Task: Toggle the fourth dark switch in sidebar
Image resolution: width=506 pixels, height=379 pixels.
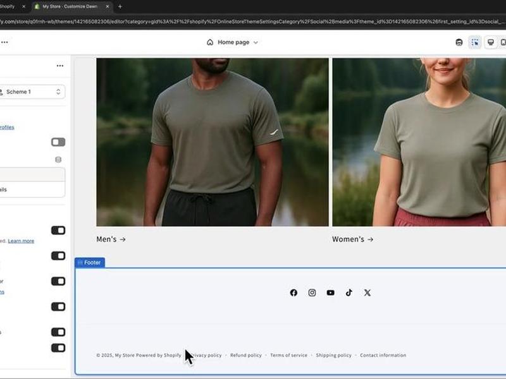Action: coord(58,306)
